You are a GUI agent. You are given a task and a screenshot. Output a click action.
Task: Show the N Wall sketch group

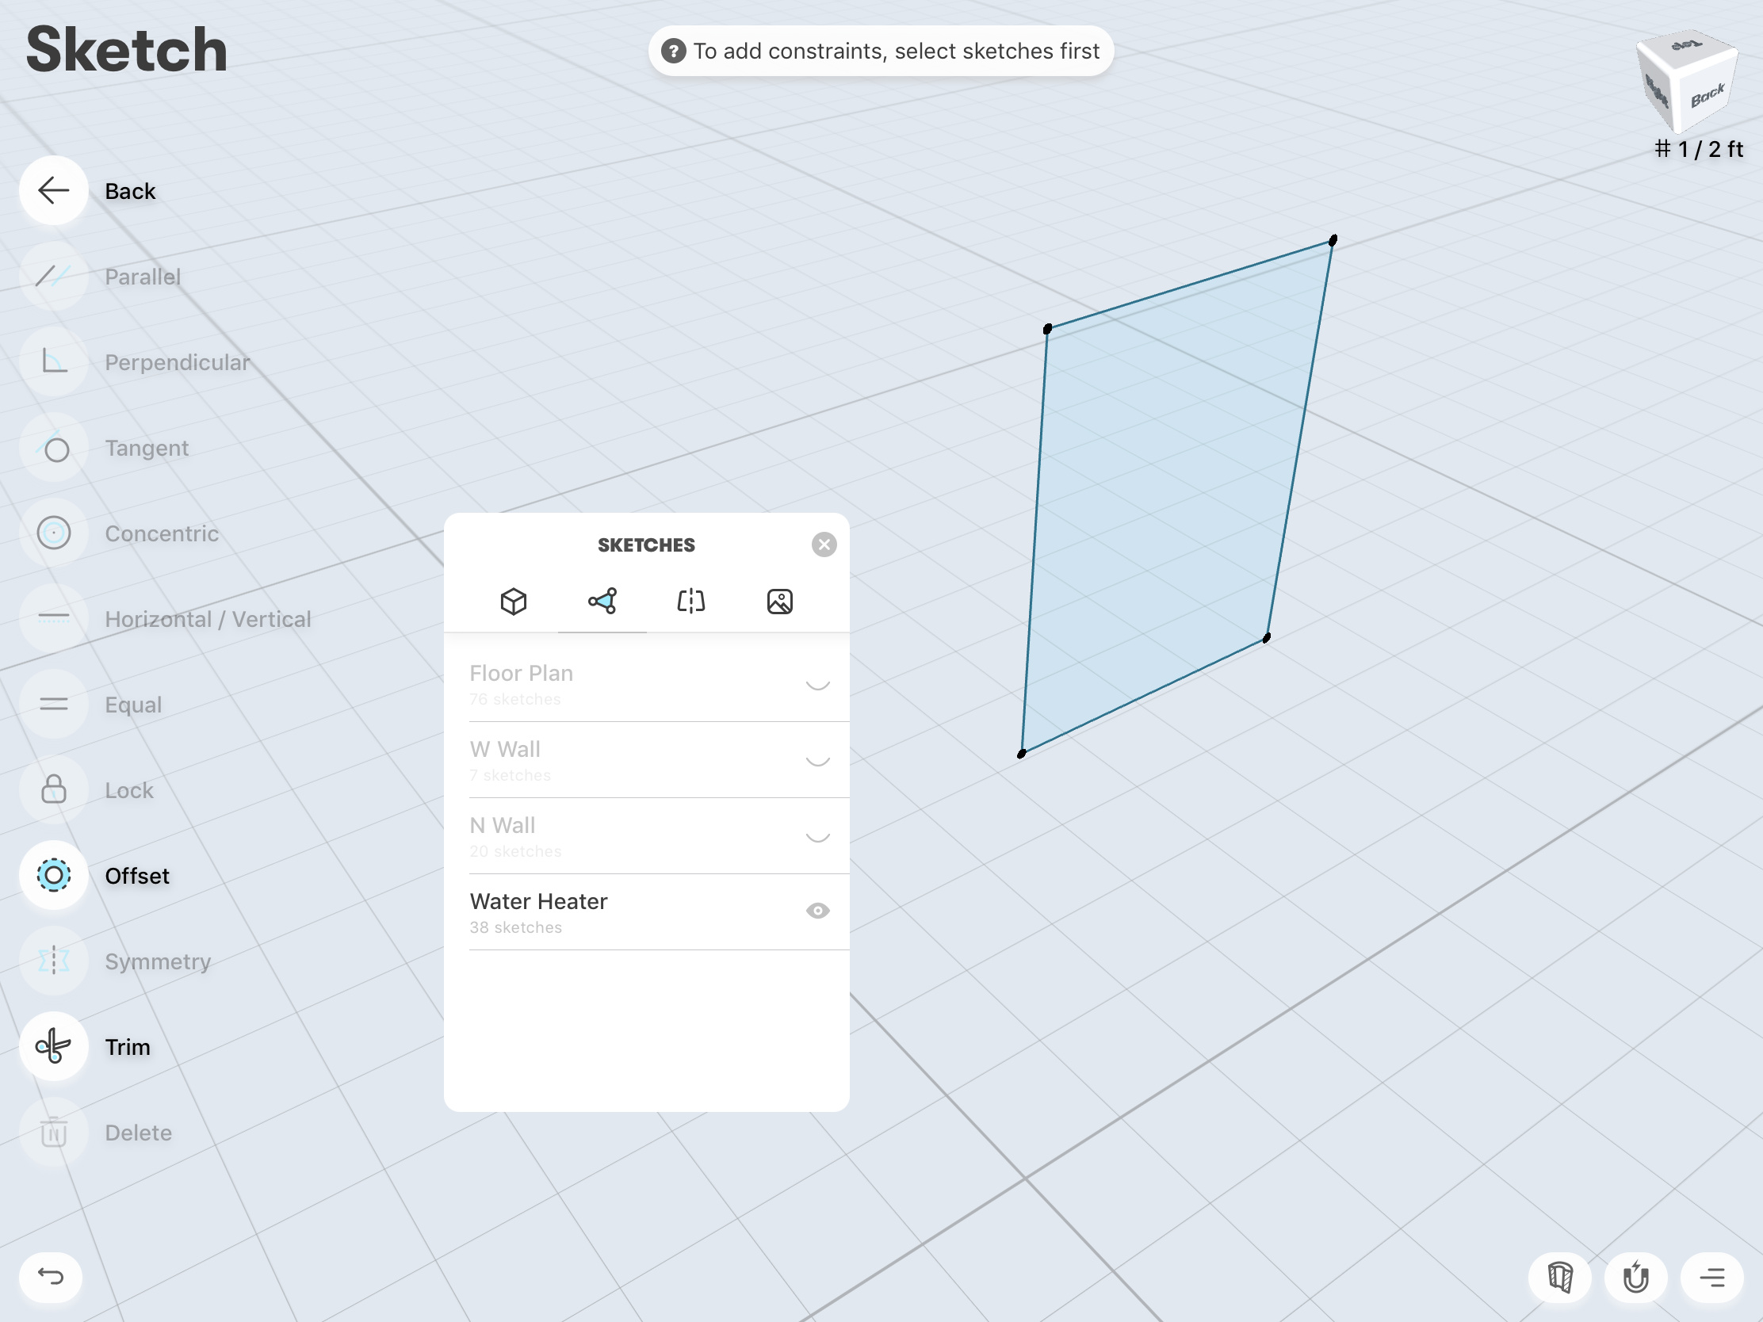818,837
